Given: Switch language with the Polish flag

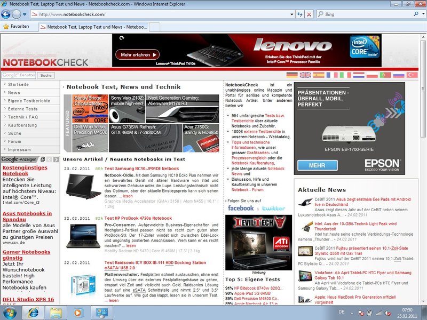Looking at the screenshot, I should click(x=372, y=75).
